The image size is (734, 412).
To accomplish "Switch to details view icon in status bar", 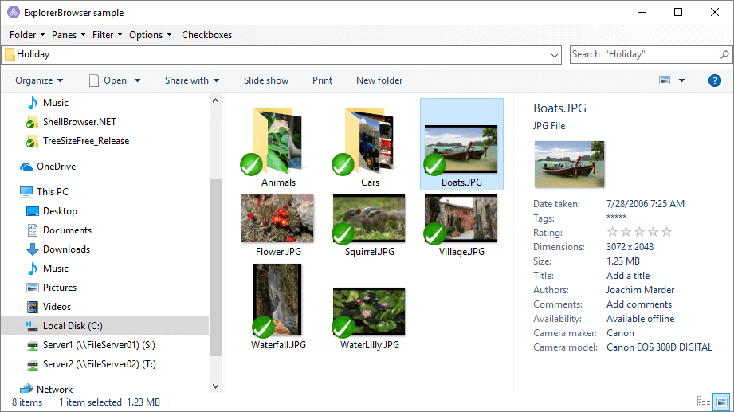I will click(x=704, y=402).
